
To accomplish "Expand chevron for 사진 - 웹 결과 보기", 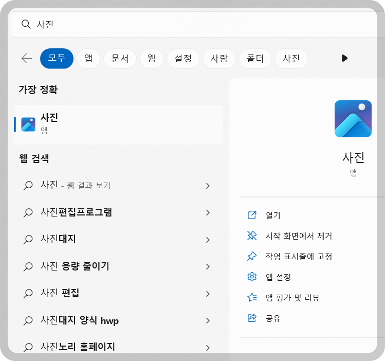I will (x=208, y=186).
